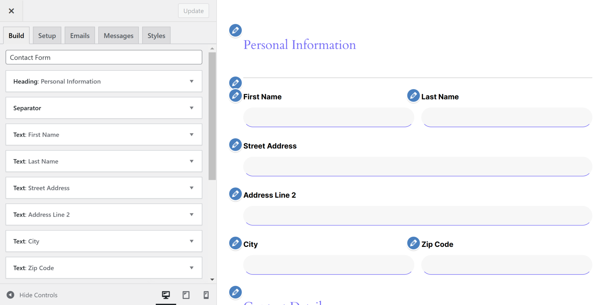Switch to the Emails tab
The height and width of the screenshot is (305, 611).
(x=79, y=35)
